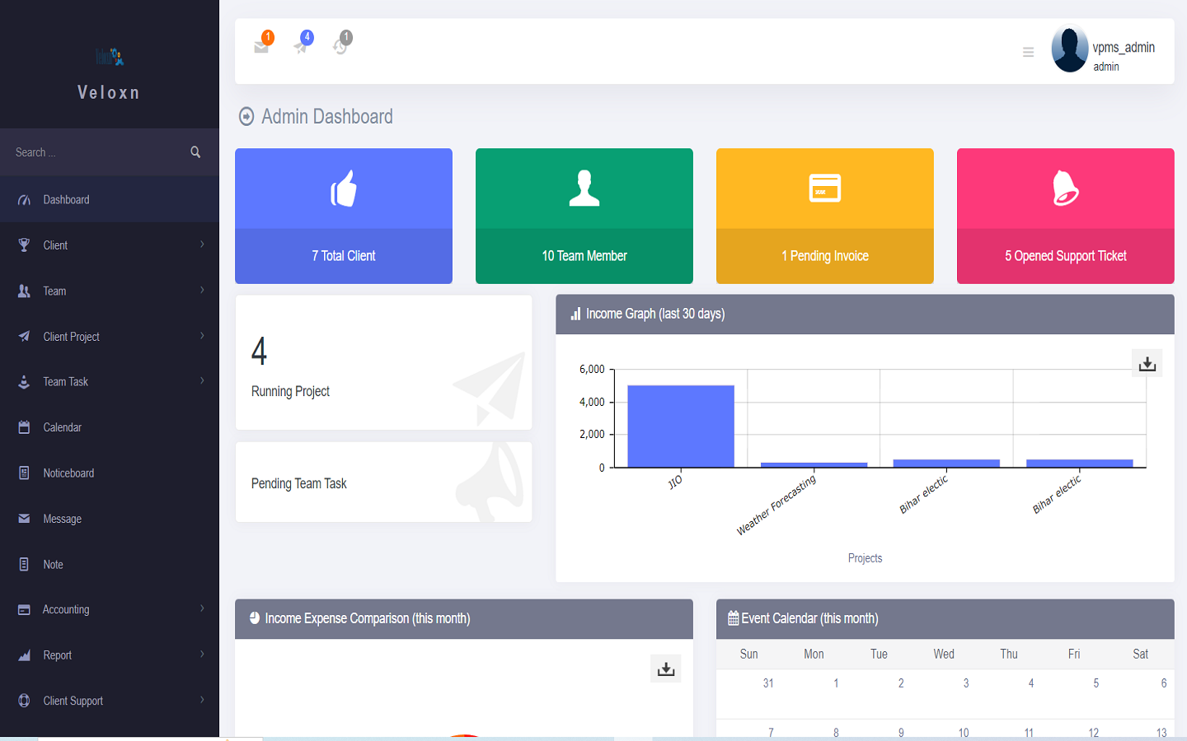Click the notifications bell icon with badge 4

[x=301, y=47]
